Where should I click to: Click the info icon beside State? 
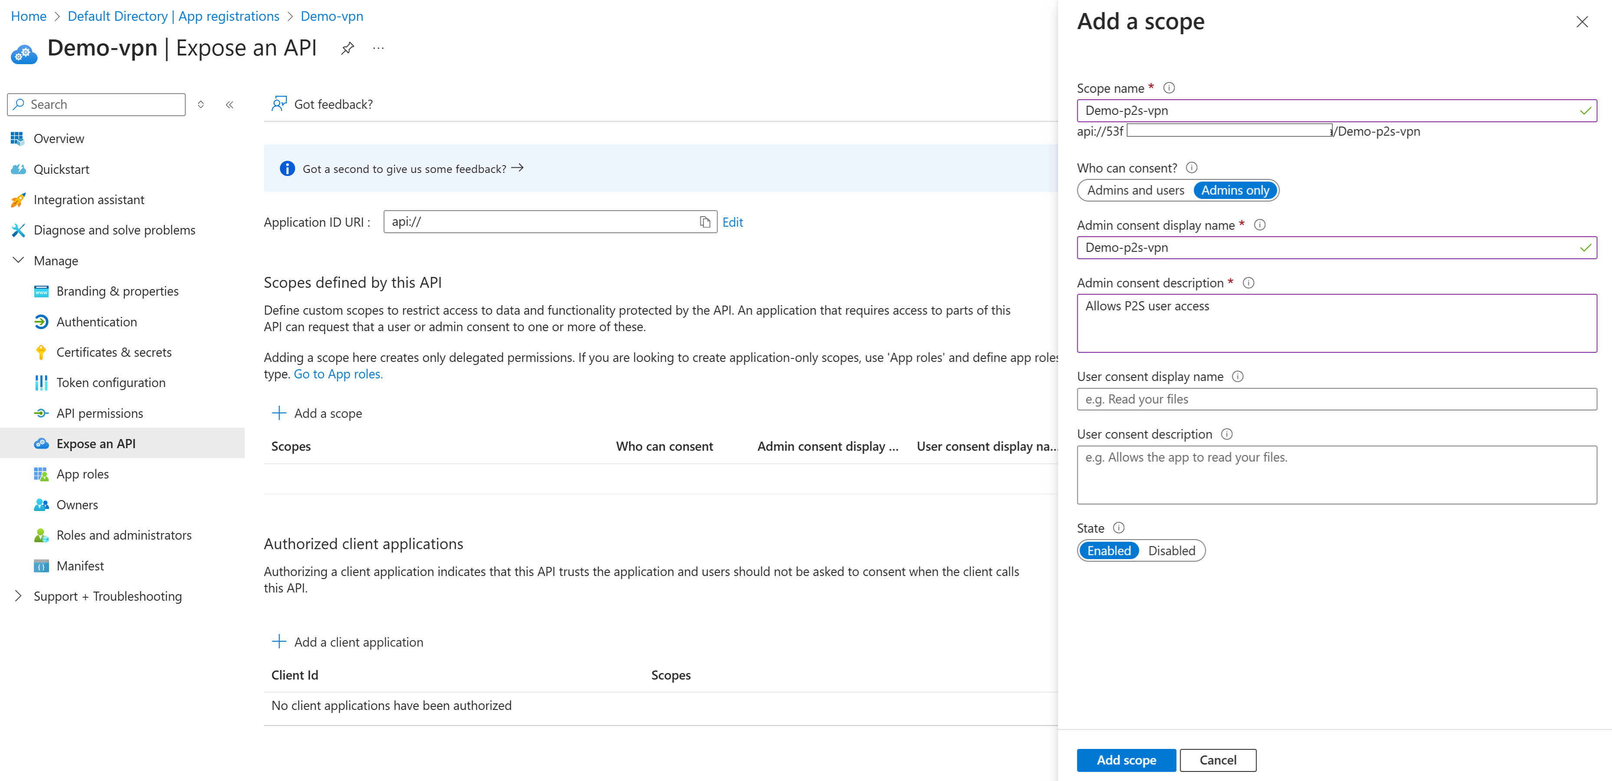click(x=1118, y=528)
